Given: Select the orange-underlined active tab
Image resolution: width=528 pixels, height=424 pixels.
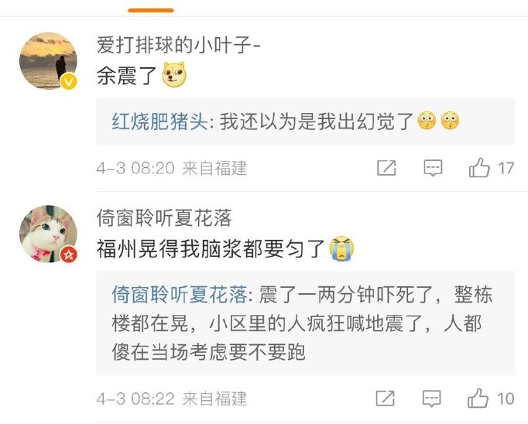Looking at the screenshot, I should pos(151,10).
